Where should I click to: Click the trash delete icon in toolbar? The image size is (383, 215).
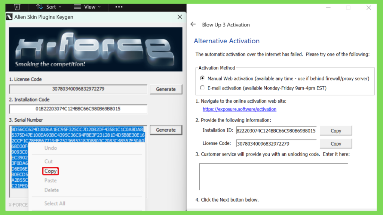point(17,7)
